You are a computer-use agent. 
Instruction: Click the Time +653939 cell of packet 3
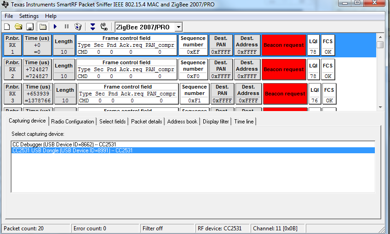[38, 94]
